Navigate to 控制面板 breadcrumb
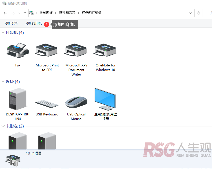The image size is (212, 169). tap(46, 13)
